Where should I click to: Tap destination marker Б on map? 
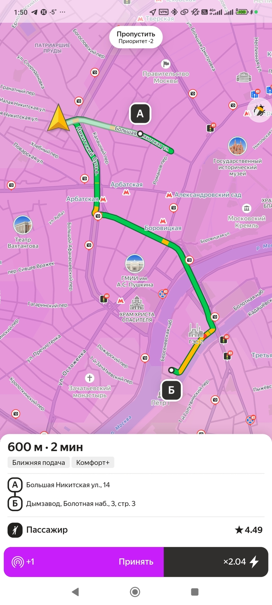[171, 390]
